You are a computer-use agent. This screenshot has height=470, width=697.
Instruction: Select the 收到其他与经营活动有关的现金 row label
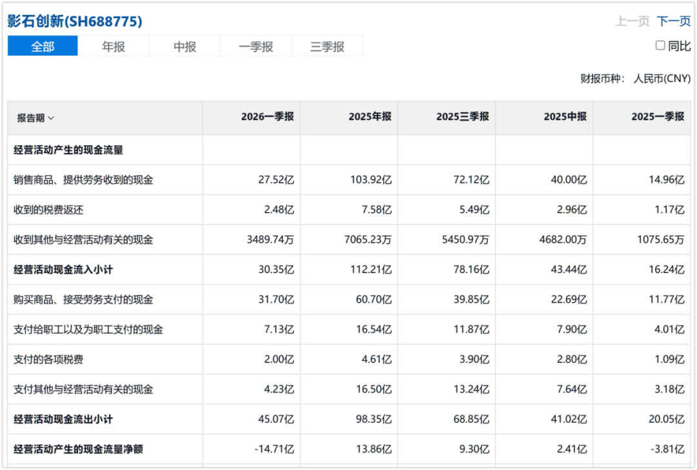click(x=83, y=240)
